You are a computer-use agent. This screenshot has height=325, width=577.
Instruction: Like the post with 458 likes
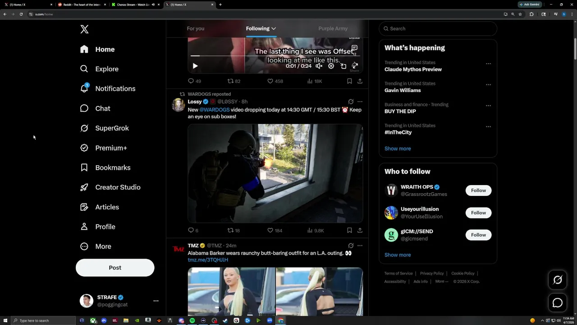pos(275,81)
